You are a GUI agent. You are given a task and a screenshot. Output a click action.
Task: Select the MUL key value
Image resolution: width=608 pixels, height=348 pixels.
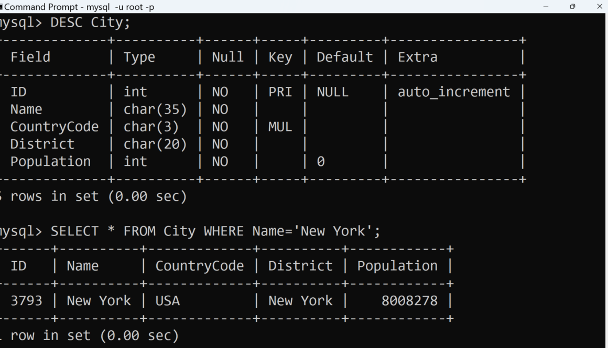[x=280, y=127]
